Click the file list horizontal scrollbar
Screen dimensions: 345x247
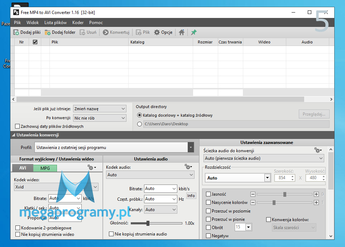pos(160,99)
